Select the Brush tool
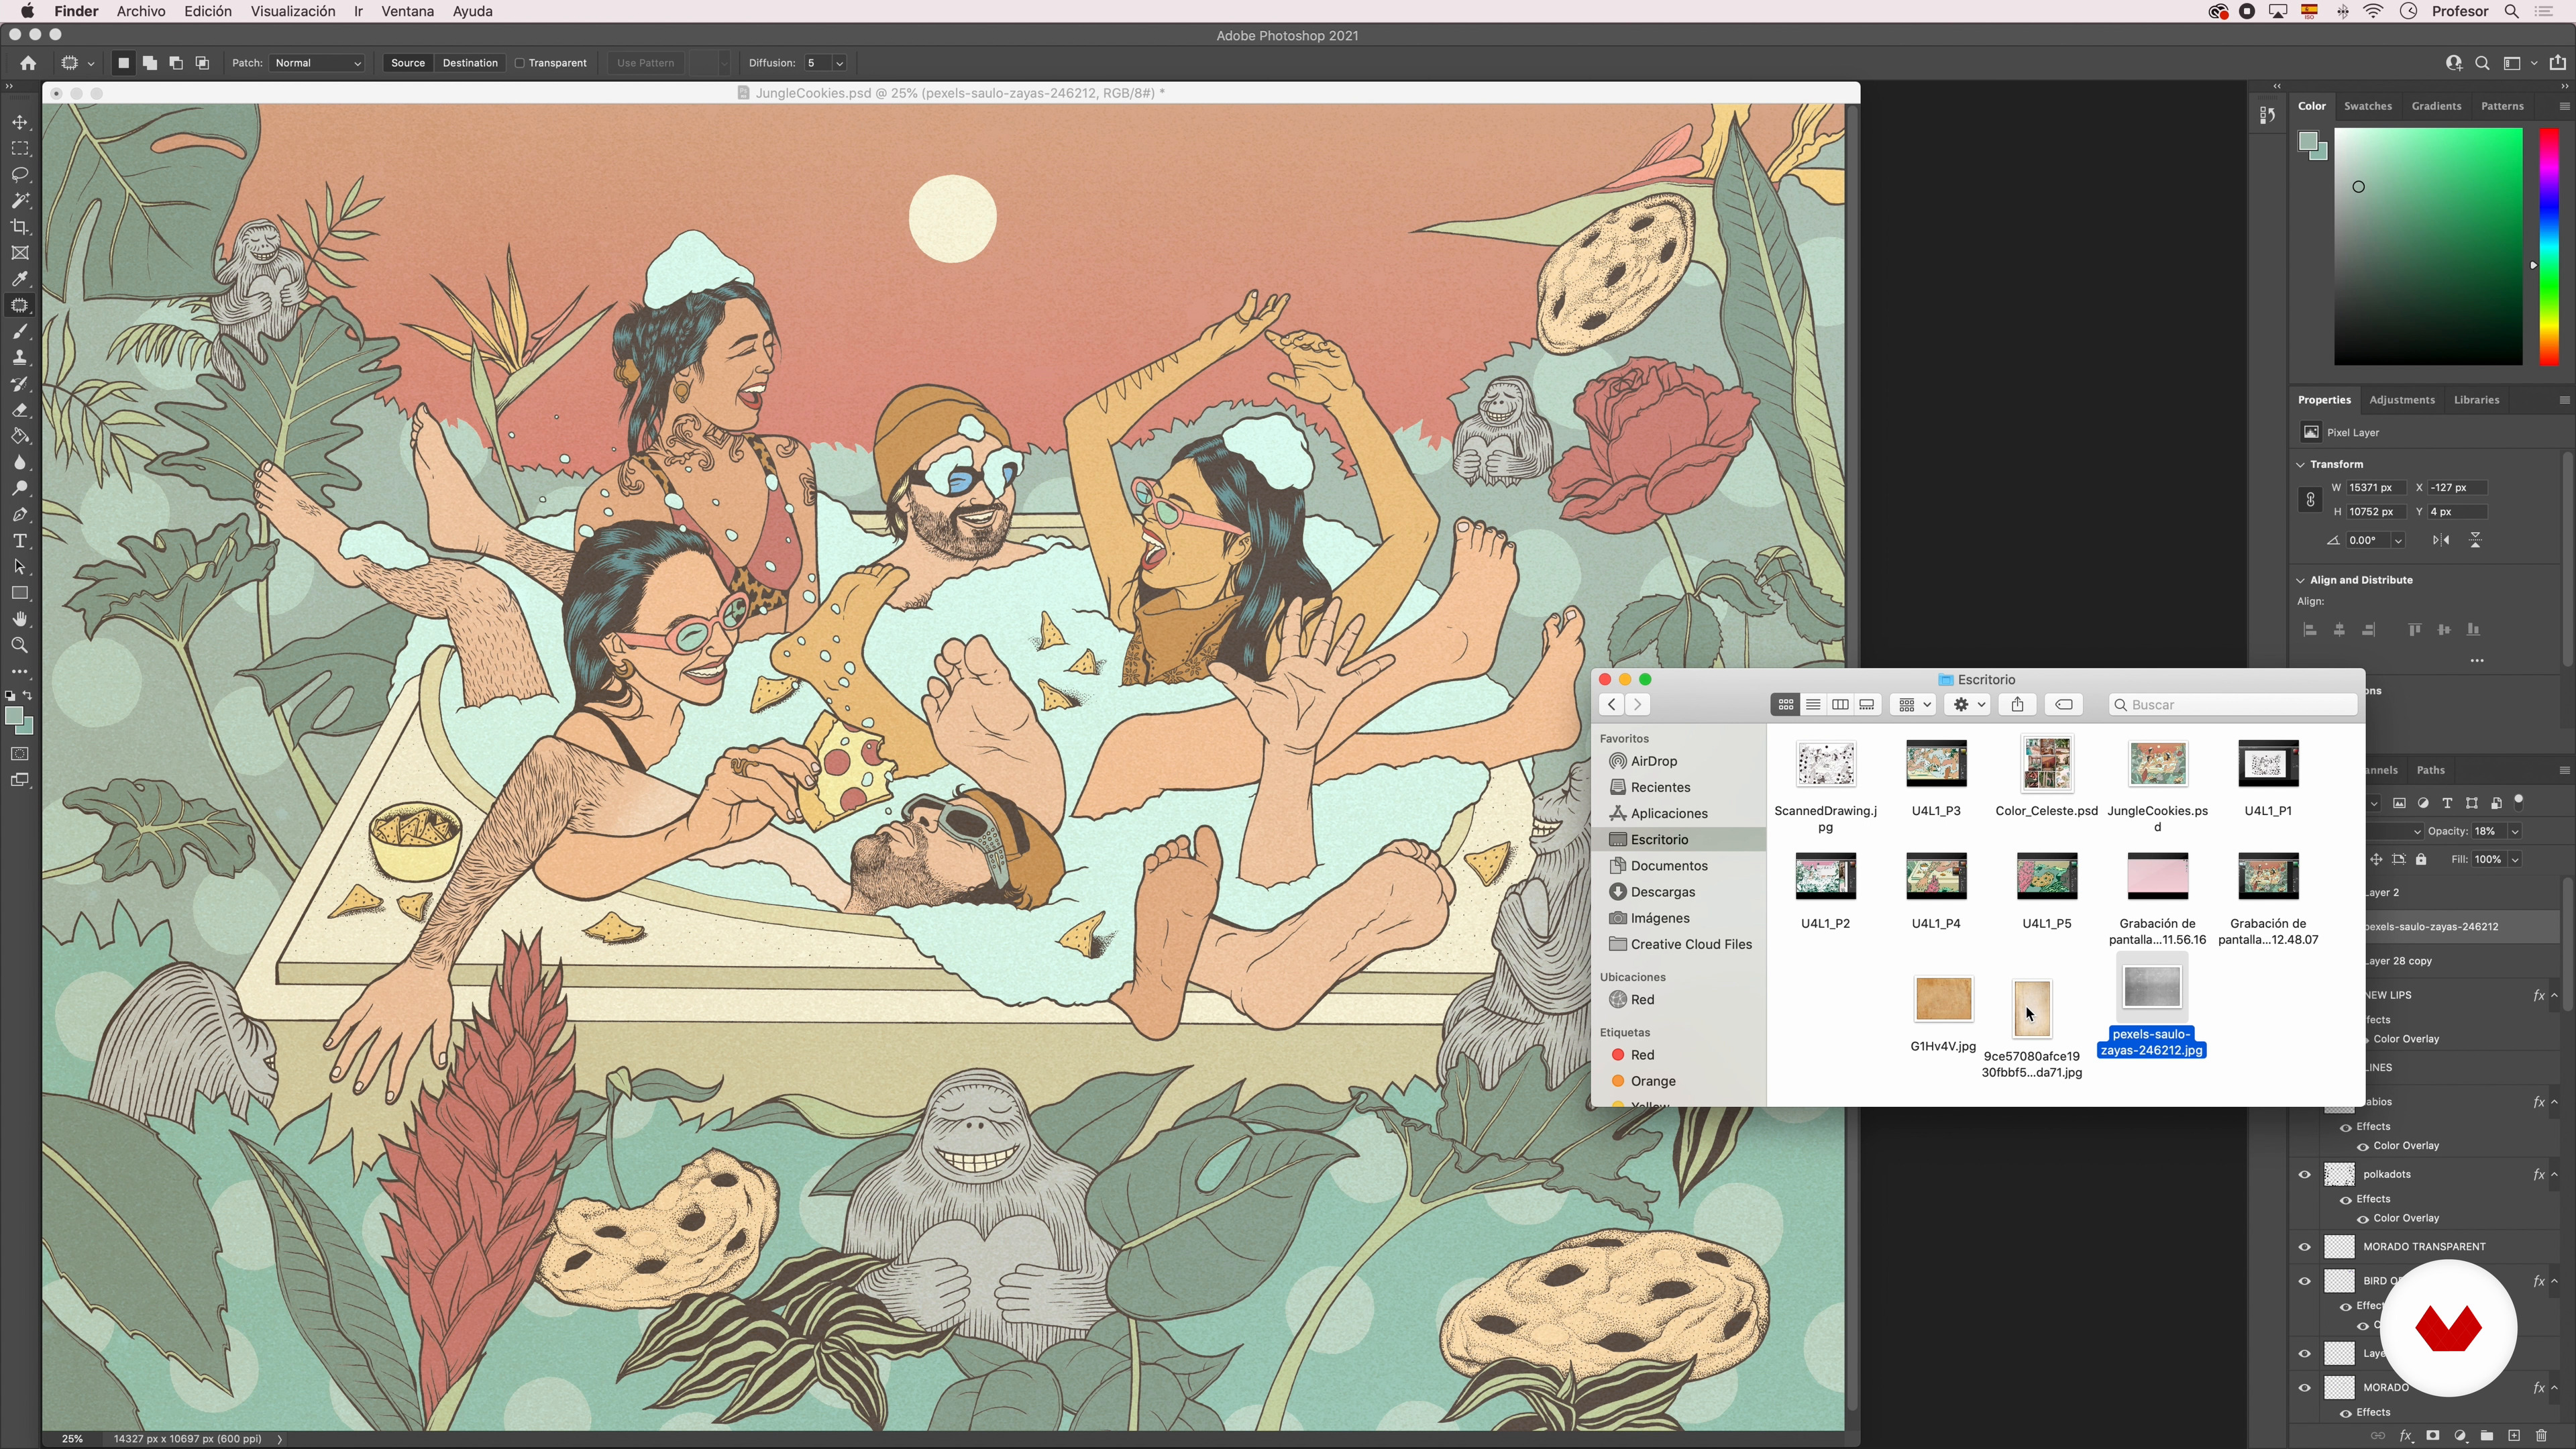 20,331
